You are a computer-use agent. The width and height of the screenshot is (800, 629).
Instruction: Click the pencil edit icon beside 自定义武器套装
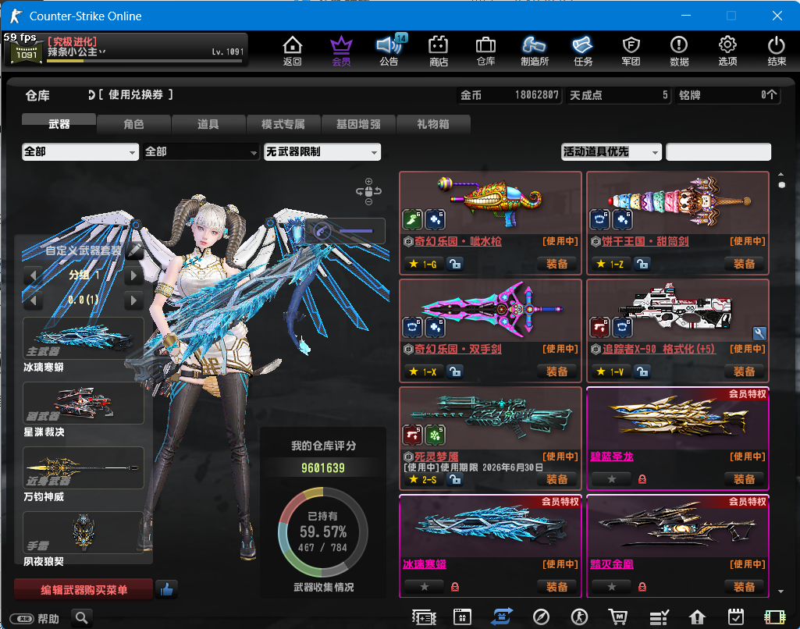[135, 251]
